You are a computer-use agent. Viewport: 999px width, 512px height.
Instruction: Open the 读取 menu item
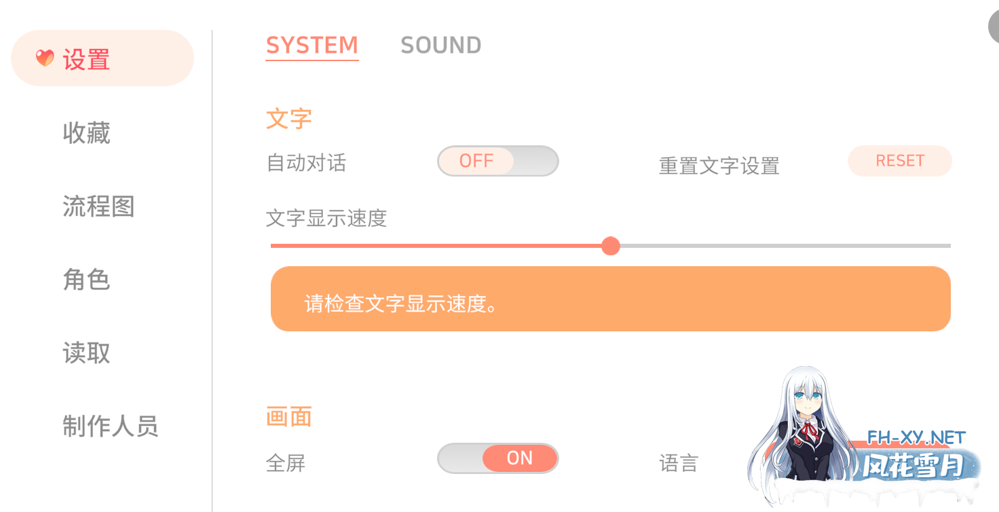(86, 353)
